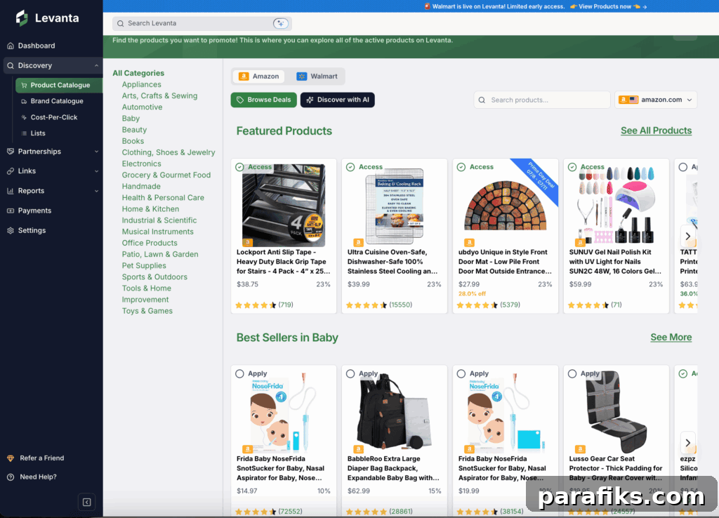The image size is (719, 518).
Task: Select Apply circle on Lusso Gear Car Seat Protector
Action: pos(572,373)
